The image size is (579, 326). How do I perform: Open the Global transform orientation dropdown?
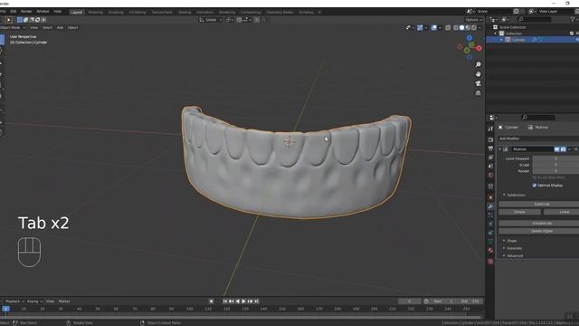click(211, 20)
